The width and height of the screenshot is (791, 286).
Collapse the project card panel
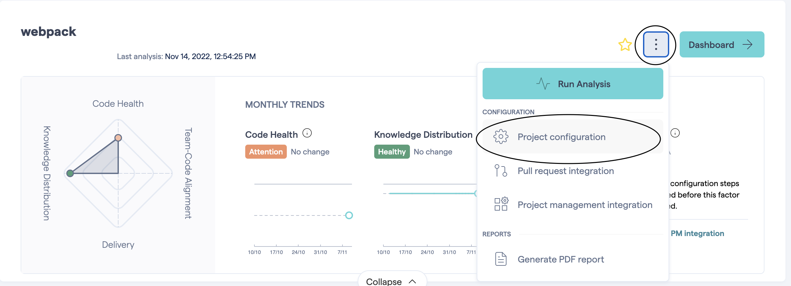pos(392,281)
